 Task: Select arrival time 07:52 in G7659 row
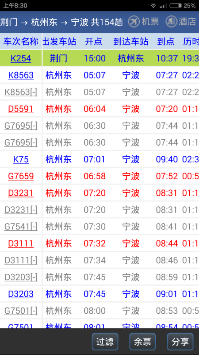[x=167, y=176]
